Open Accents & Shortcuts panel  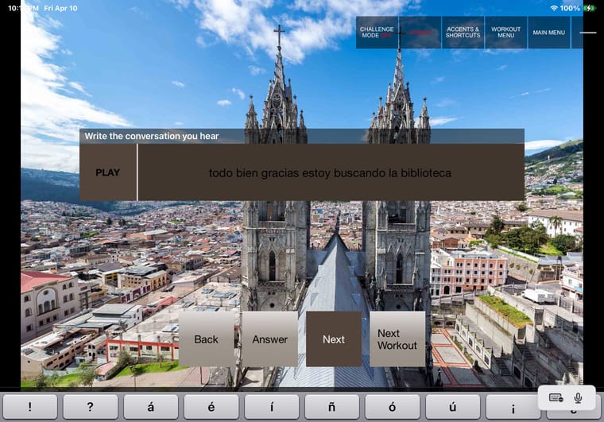point(463,33)
